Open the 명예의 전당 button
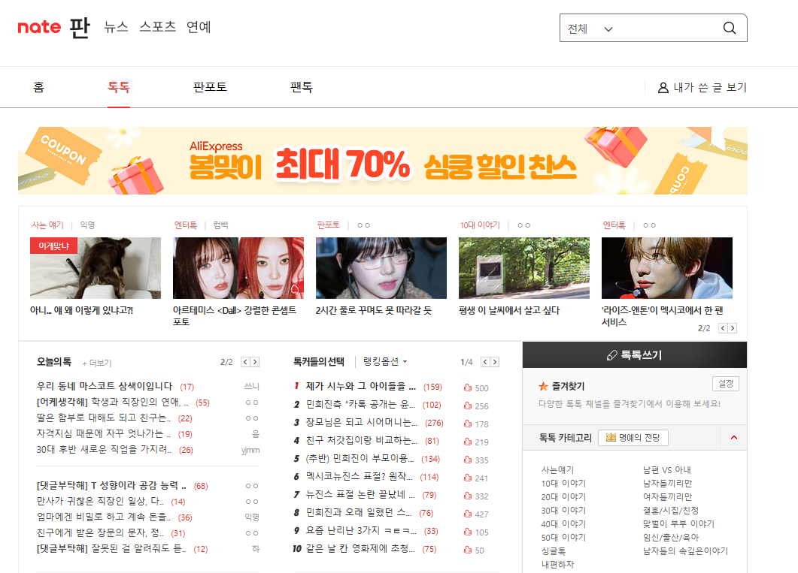The image size is (798, 573). pos(633,437)
